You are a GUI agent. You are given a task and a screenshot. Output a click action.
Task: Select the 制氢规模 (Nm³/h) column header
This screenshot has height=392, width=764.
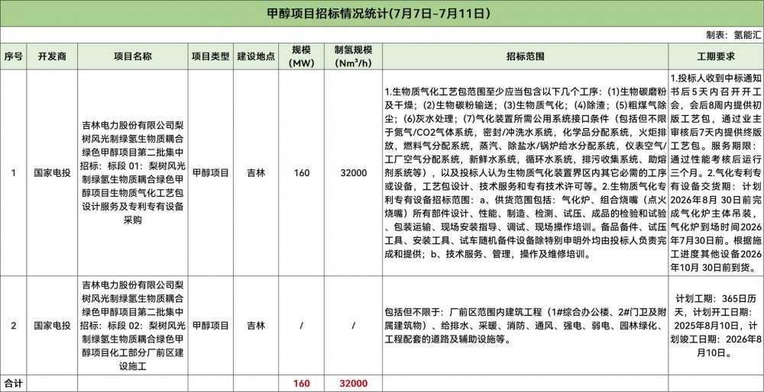(x=353, y=56)
